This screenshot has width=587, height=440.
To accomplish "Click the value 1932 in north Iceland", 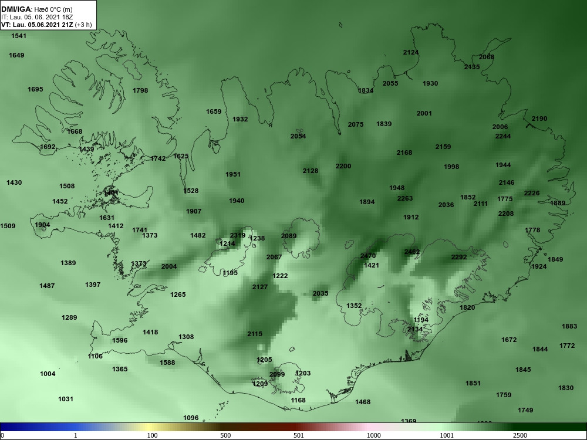I will [x=240, y=119].
